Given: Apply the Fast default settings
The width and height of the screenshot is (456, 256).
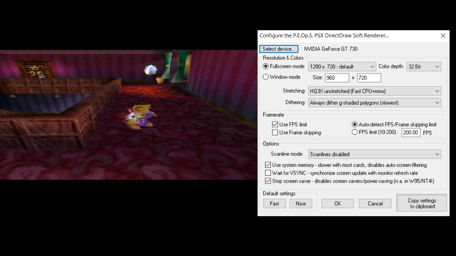Looking at the screenshot, I should pos(275,204).
